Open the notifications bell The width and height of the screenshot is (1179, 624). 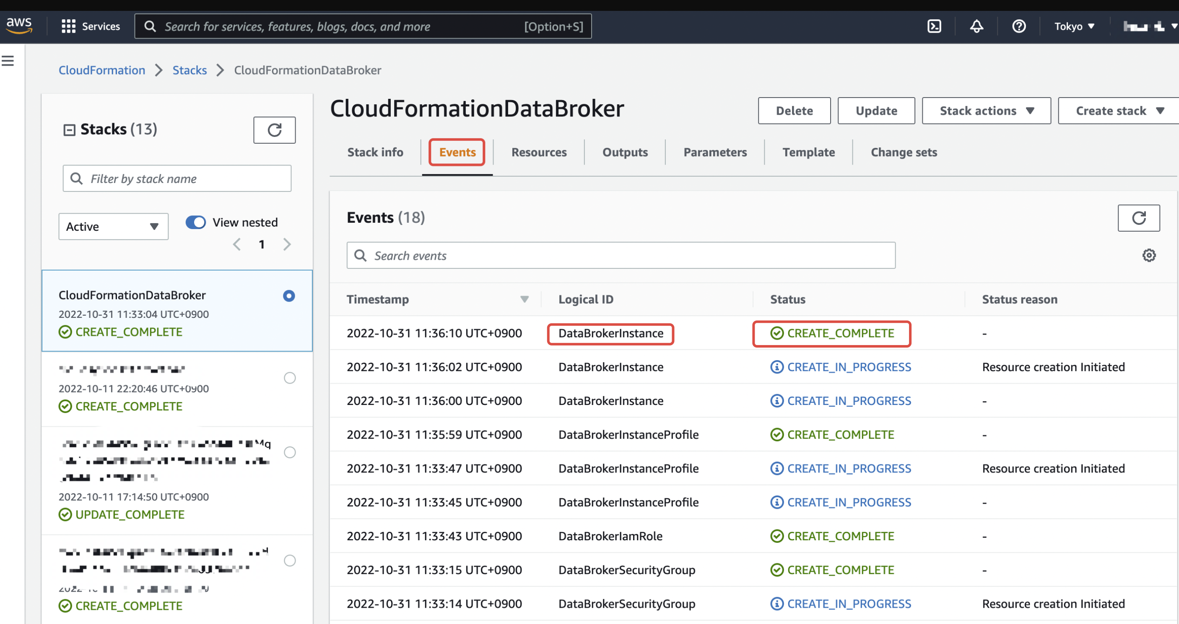click(x=976, y=26)
